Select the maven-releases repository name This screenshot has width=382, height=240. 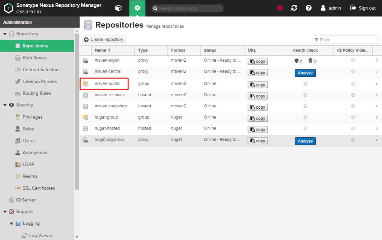pyautogui.click(x=110, y=95)
